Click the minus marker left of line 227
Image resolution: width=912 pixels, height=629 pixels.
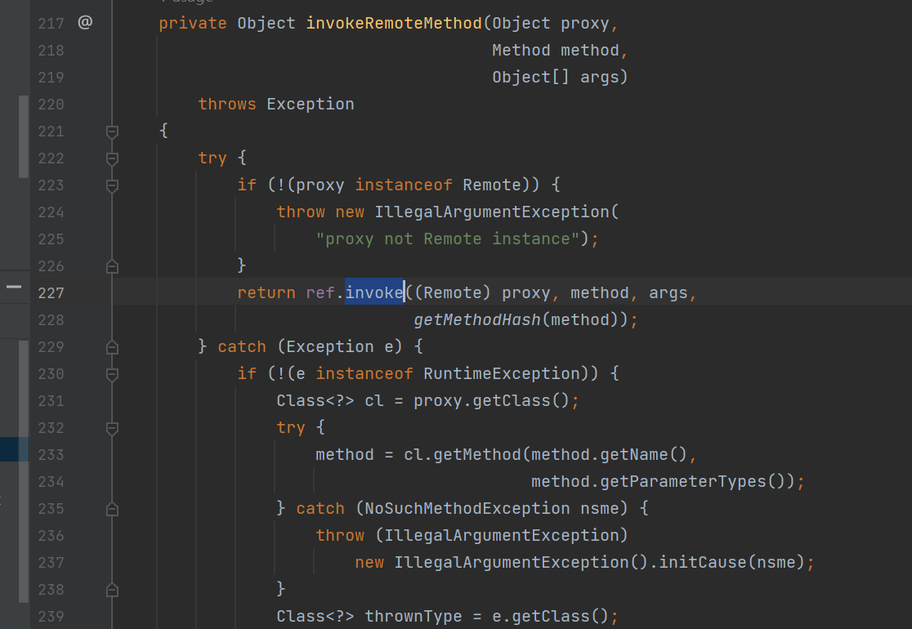coord(14,287)
